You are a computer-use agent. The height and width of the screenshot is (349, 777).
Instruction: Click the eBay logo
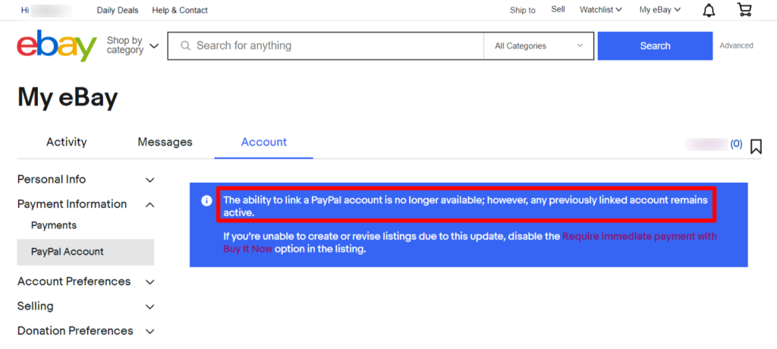[x=57, y=46]
